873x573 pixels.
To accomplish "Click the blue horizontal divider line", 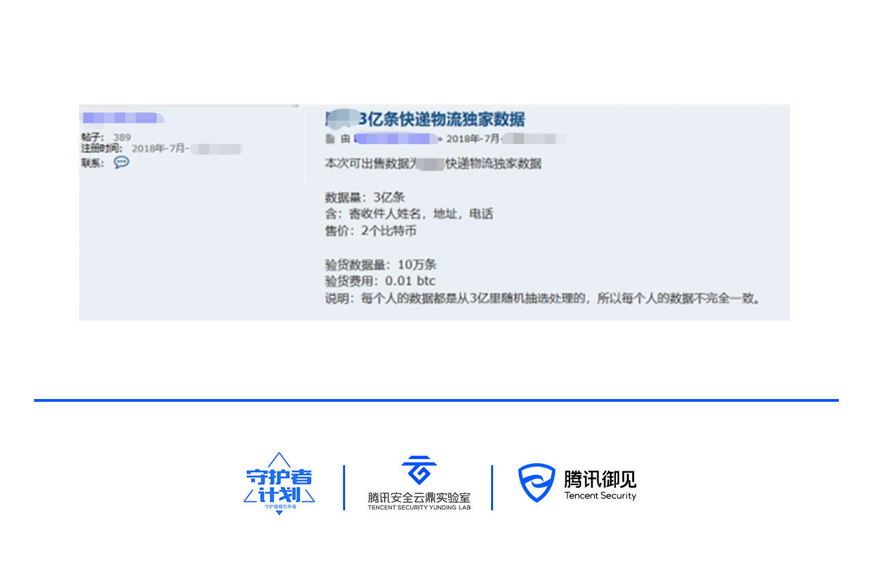I will [x=436, y=400].
